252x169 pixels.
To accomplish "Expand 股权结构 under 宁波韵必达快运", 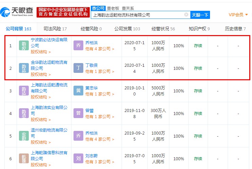I will tap(41, 52).
